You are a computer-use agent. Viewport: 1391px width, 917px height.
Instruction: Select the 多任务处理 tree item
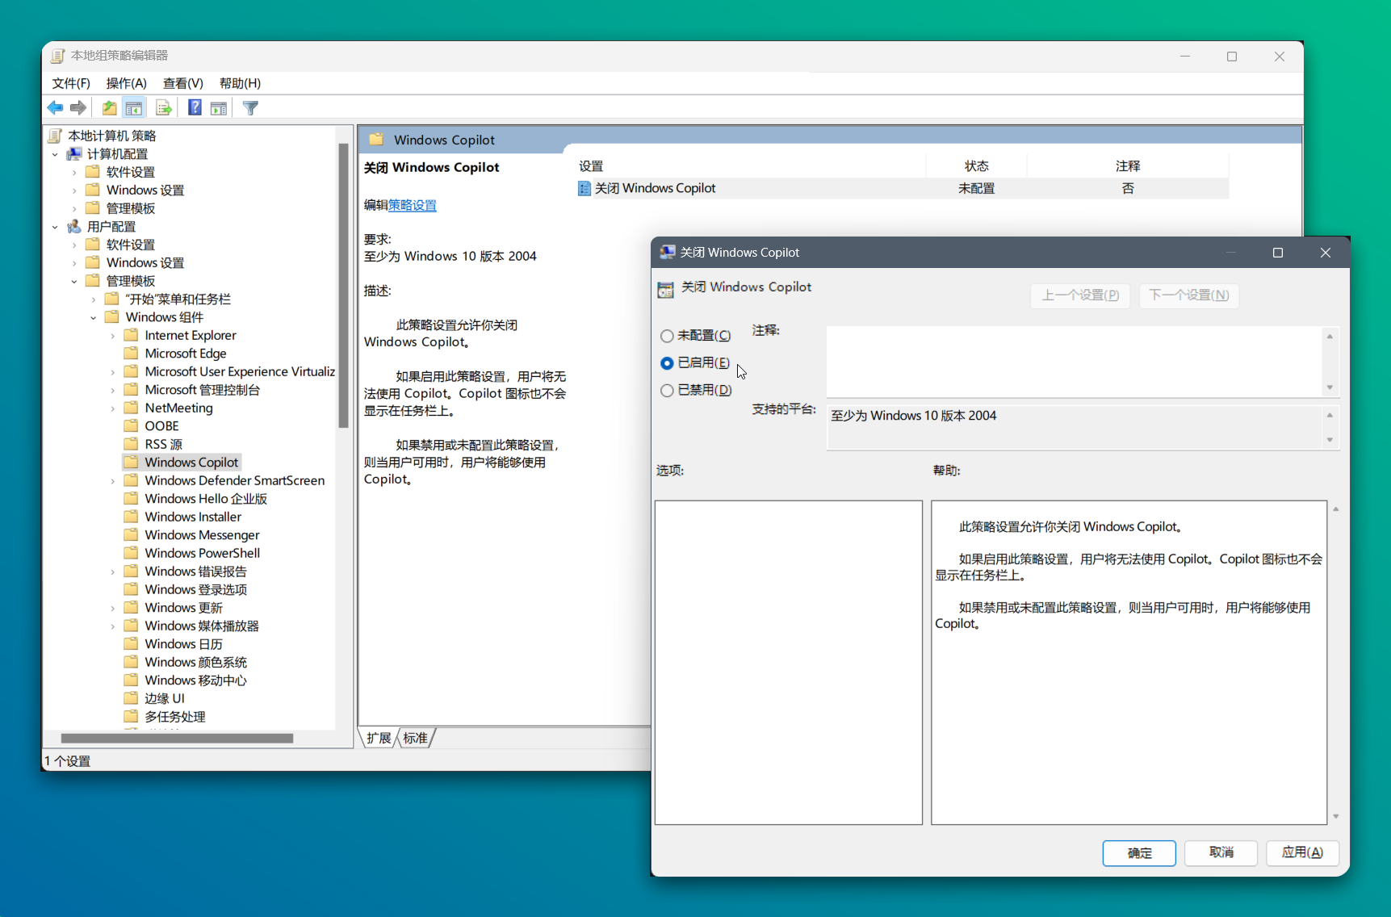(175, 717)
